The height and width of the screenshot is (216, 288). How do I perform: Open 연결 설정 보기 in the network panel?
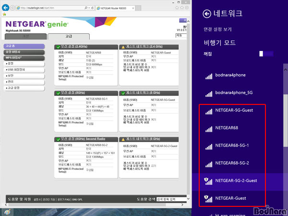[217, 29]
